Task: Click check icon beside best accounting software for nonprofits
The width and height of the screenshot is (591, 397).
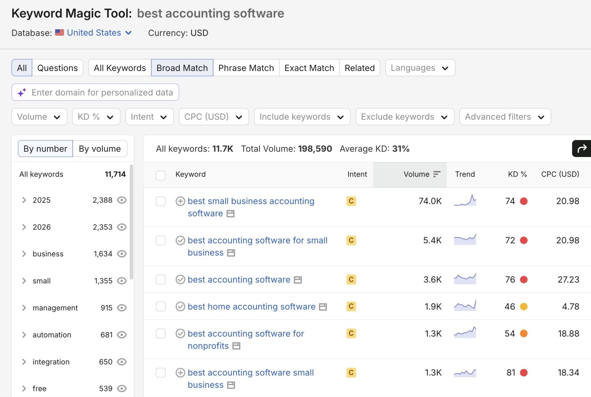Action: 180,333
